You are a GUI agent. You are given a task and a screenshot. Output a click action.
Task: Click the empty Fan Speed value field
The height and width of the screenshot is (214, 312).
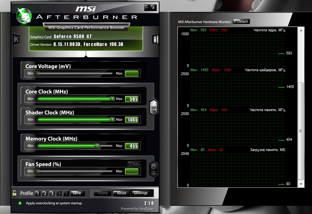click(x=132, y=171)
